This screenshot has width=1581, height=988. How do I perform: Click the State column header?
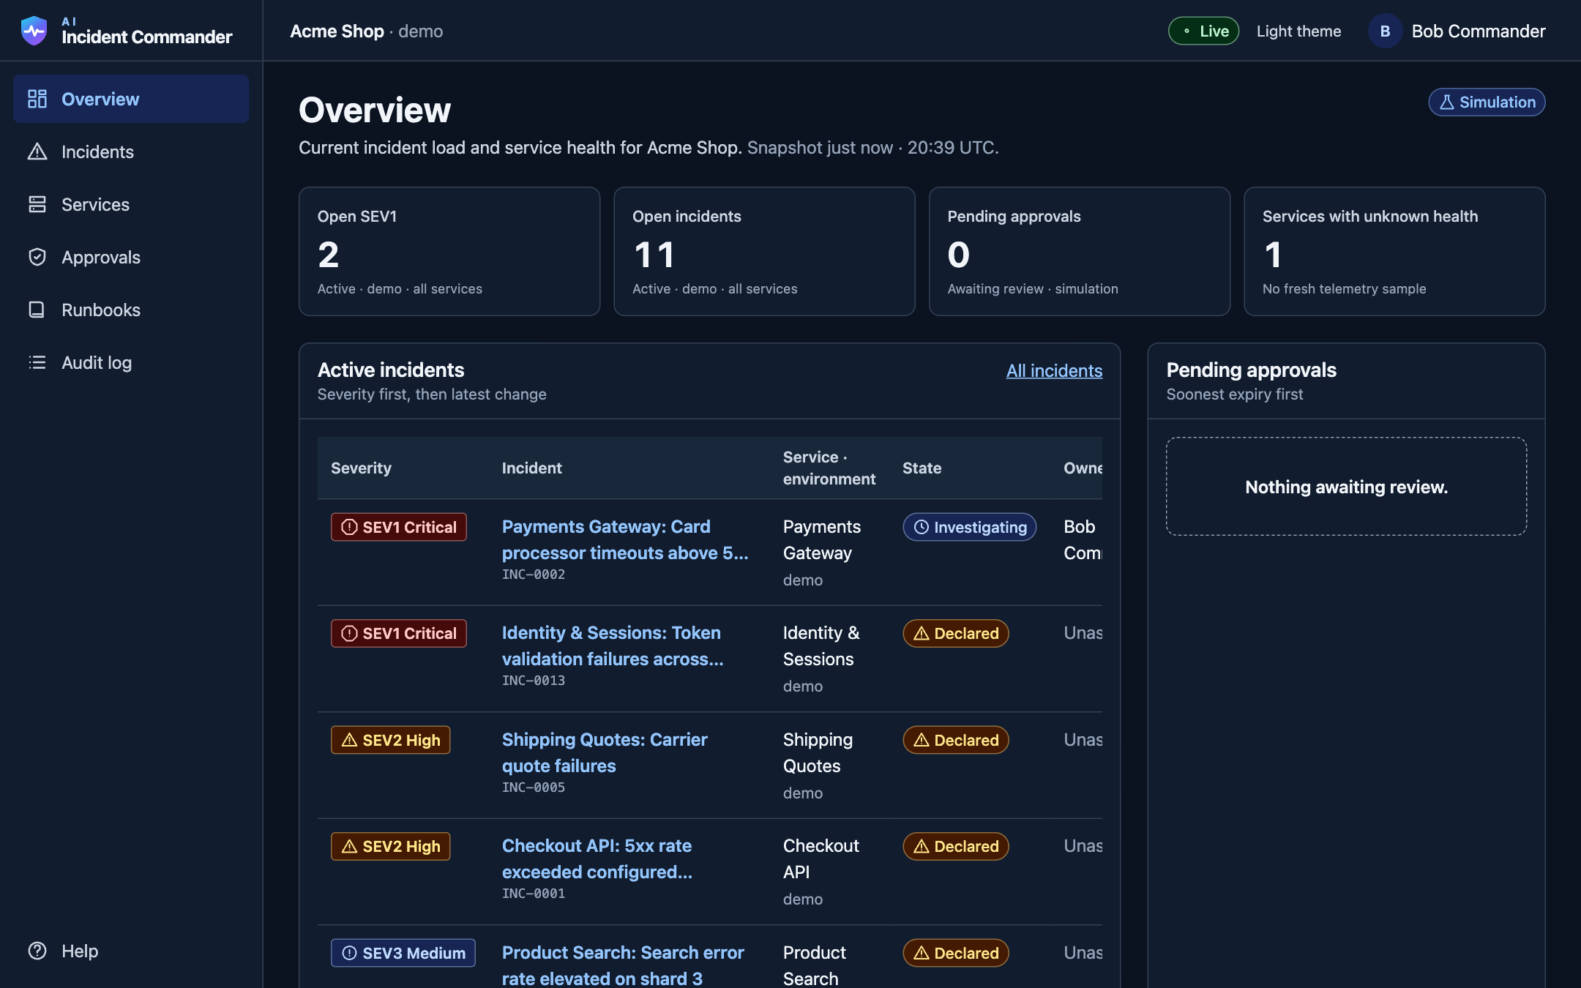[922, 468]
